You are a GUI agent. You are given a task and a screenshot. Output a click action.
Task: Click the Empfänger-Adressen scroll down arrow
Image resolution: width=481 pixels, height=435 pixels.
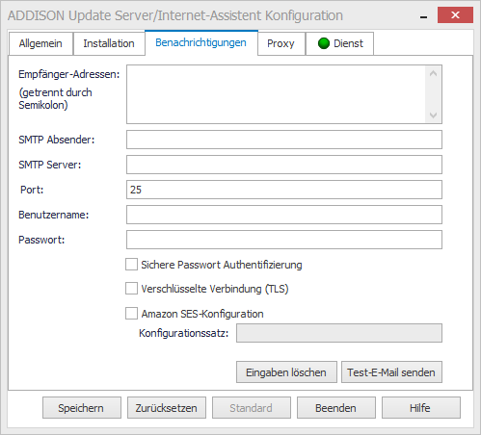point(433,115)
